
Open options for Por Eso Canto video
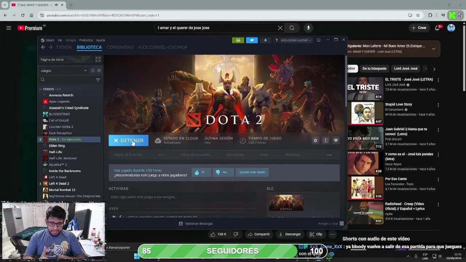[438, 179]
